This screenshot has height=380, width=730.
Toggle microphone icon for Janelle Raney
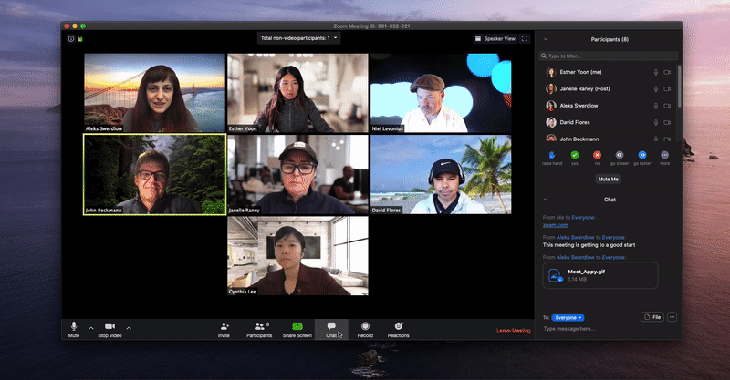click(x=656, y=88)
